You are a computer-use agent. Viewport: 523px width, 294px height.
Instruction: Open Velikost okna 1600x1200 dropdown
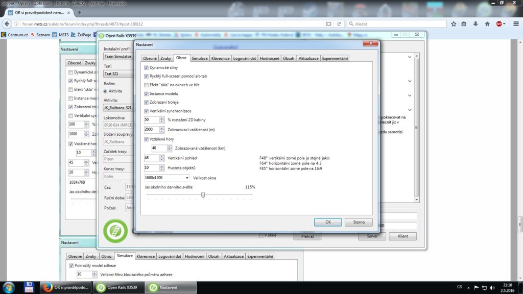[x=167, y=178]
